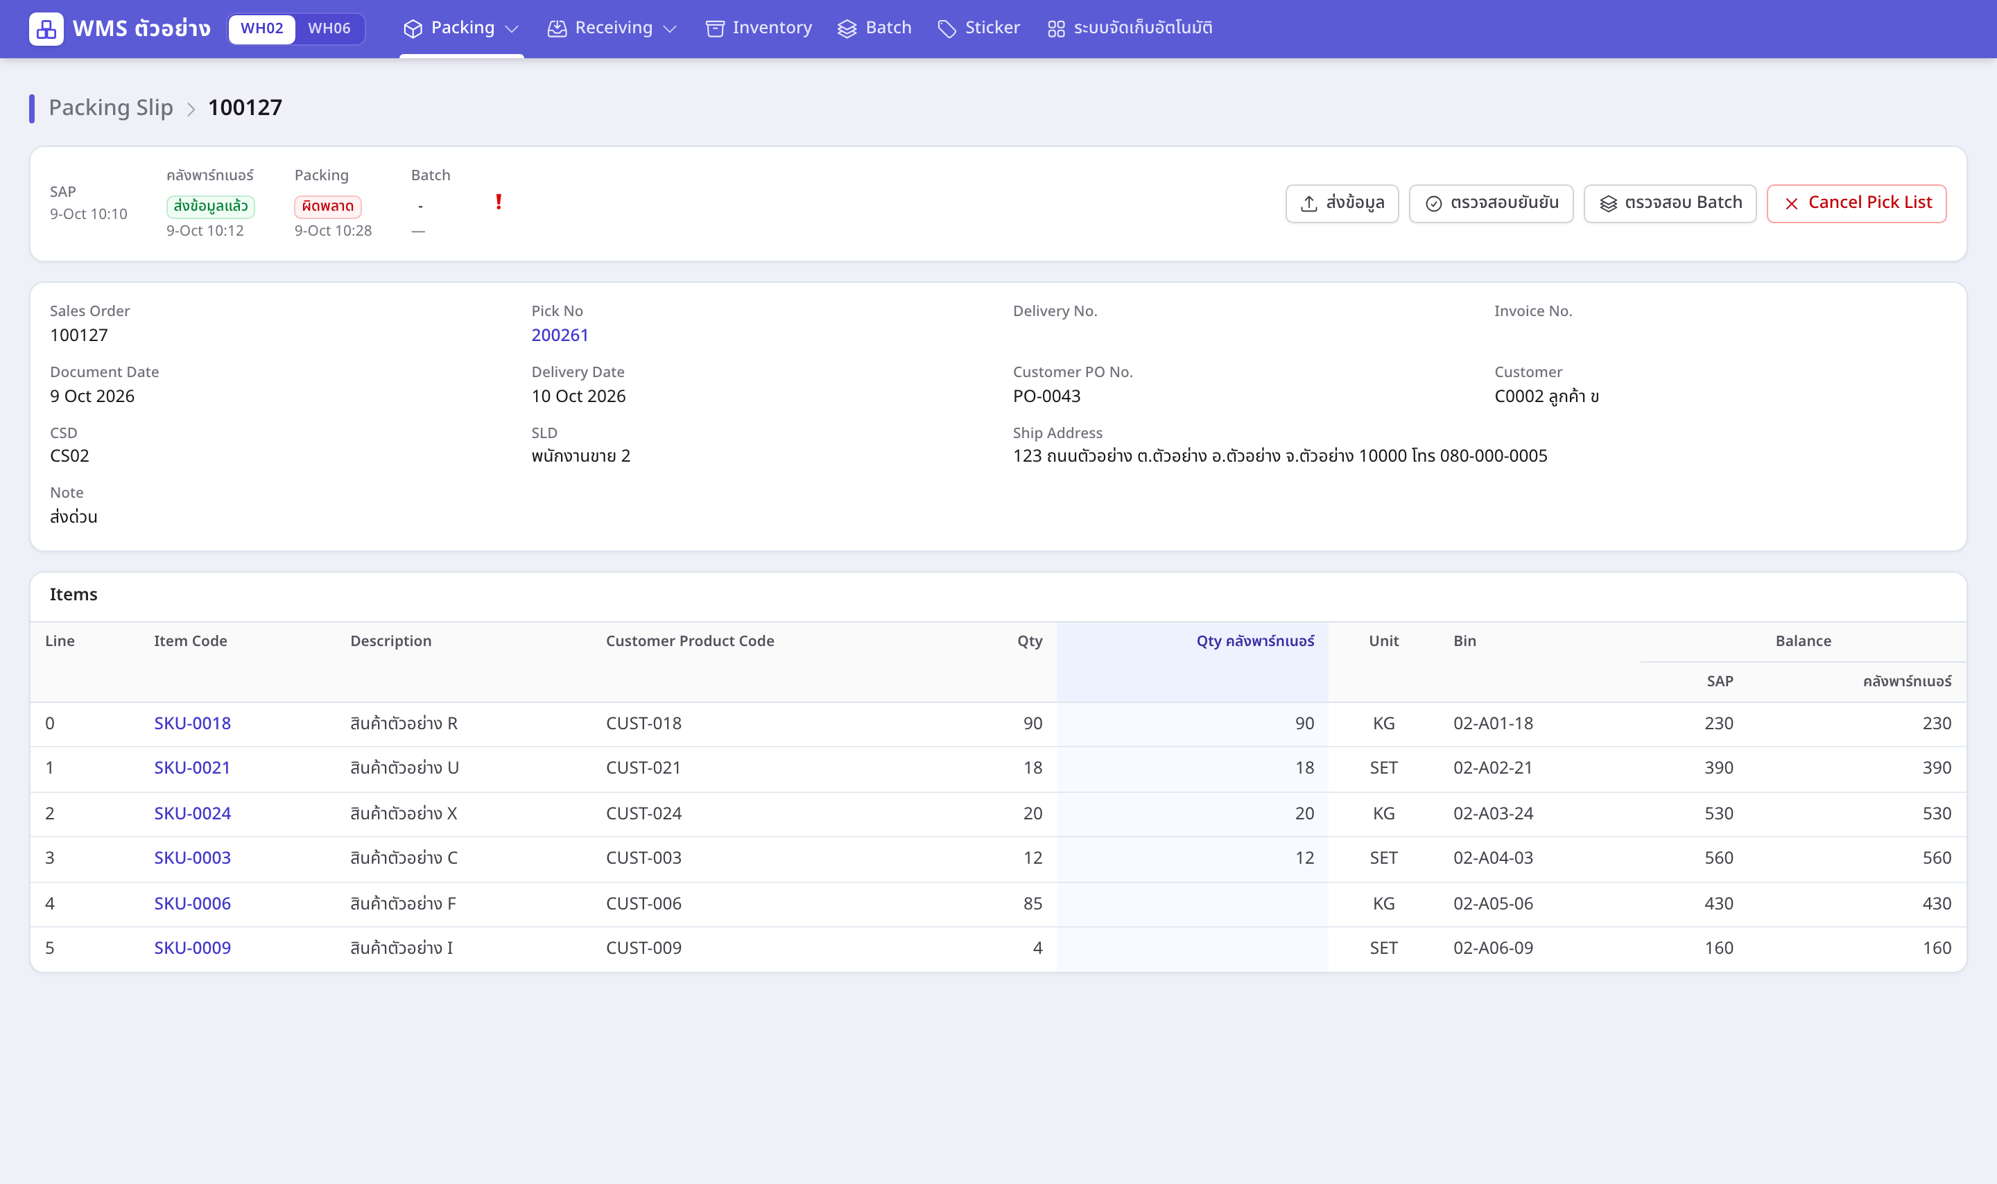Open item SKU-0018 link
The image size is (1997, 1184).
tap(192, 723)
